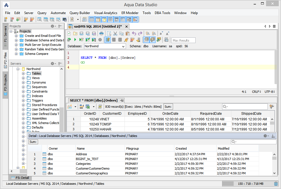
Task: Click the Increase font size icon
Action: pos(167,33)
